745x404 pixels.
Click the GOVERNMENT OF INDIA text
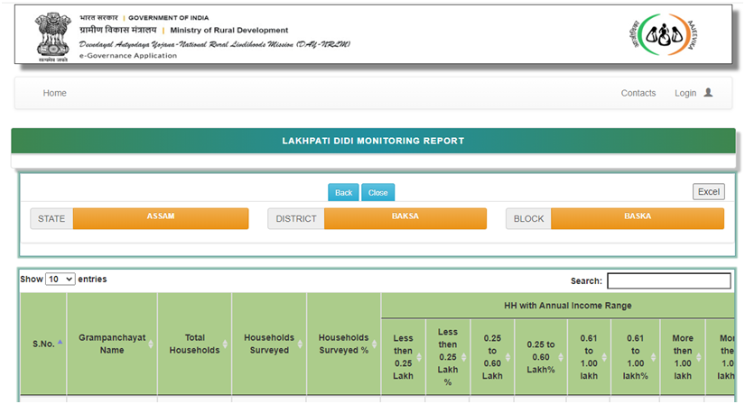(x=168, y=17)
